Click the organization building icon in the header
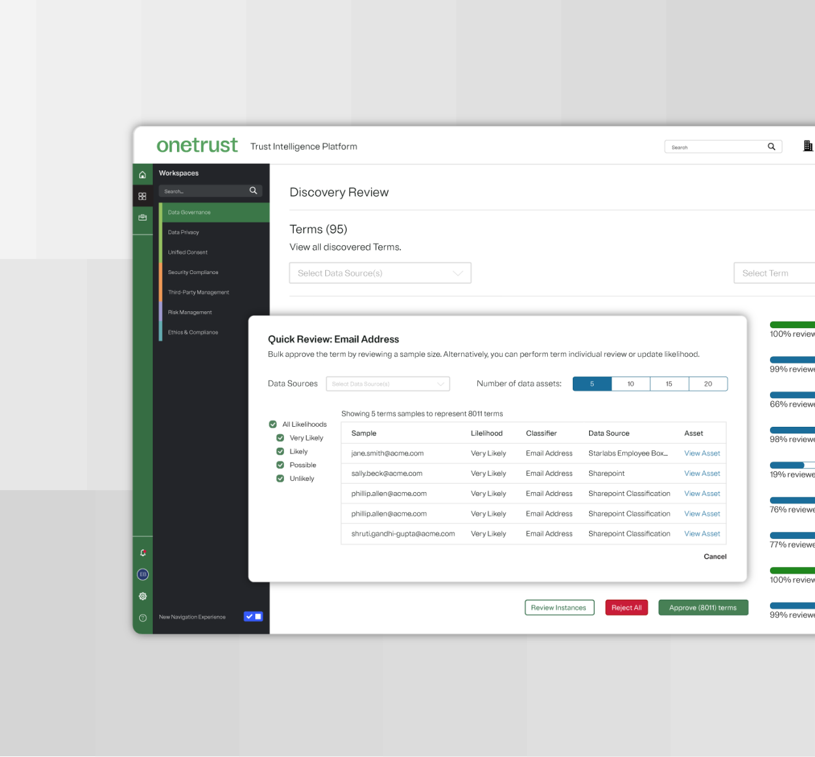 pos(808,146)
